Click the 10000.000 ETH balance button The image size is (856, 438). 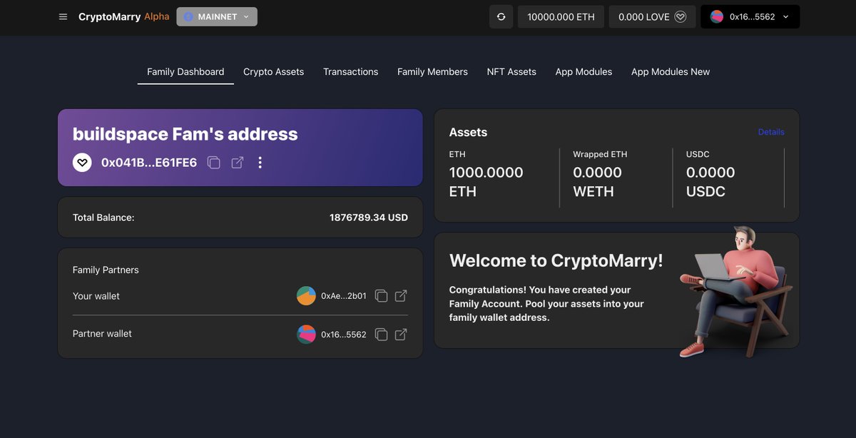coord(561,16)
